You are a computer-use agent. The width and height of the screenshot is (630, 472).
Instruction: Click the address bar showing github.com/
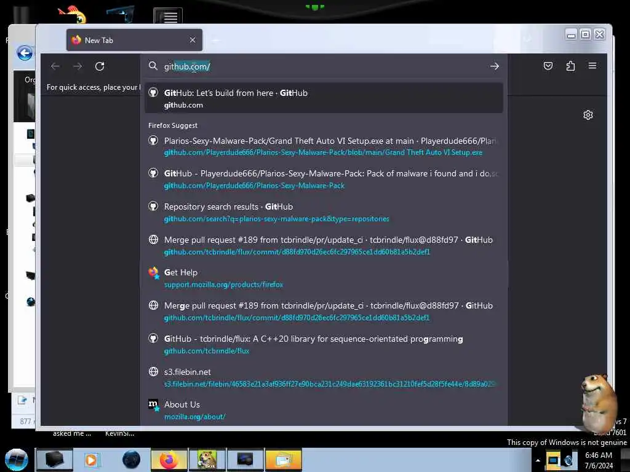(x=324, y=66)
